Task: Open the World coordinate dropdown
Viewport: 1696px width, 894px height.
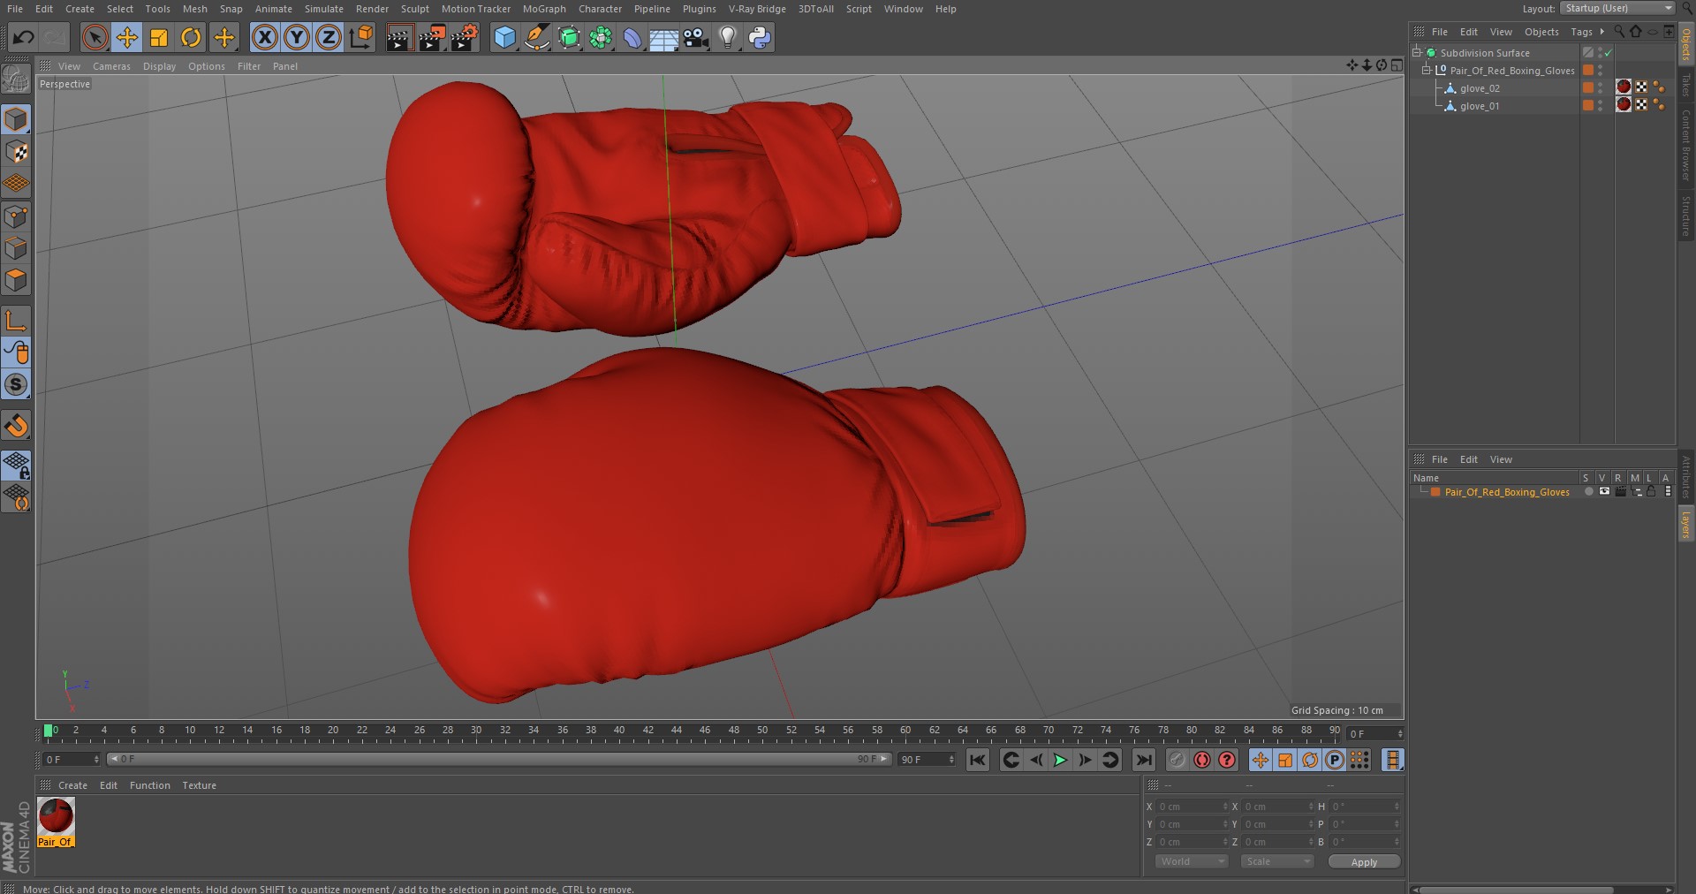Action: coord(1192,861)
